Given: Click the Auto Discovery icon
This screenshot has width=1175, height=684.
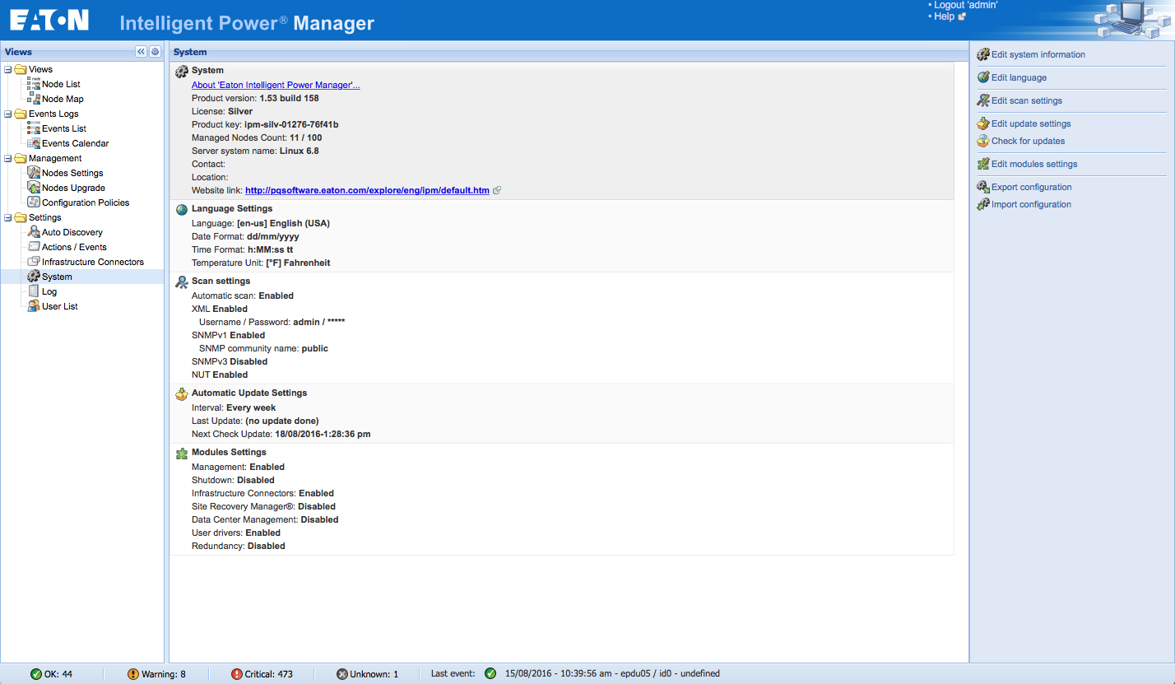Looking at the screenshot, I should 34,232.
